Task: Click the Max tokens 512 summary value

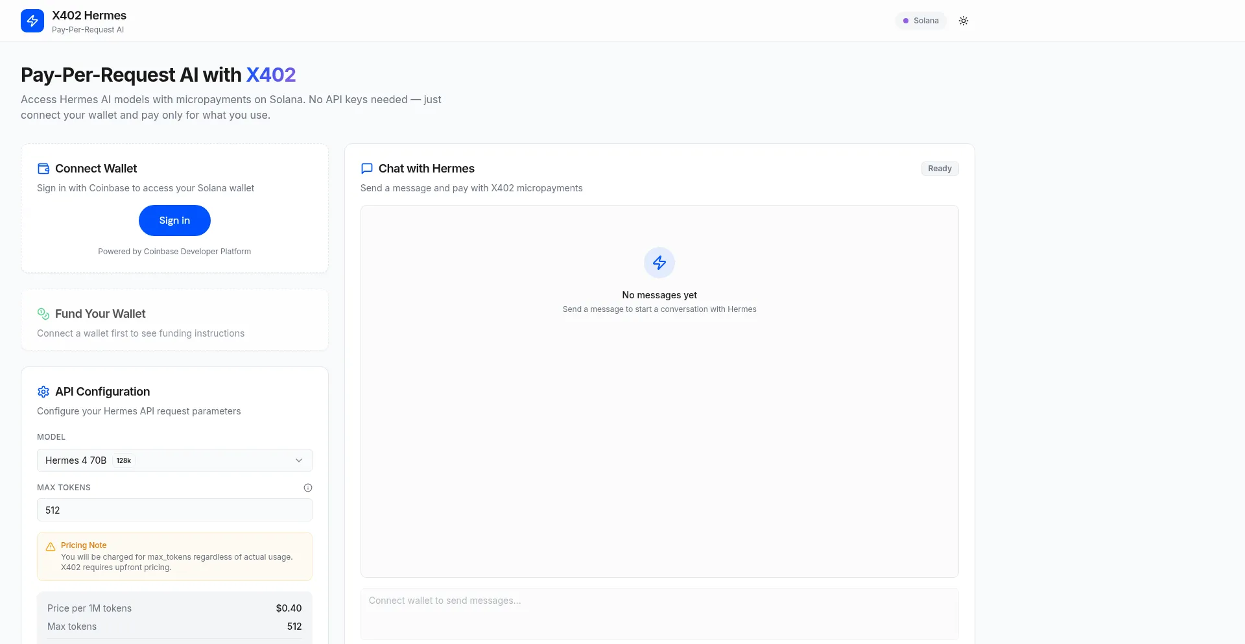Action: (294, 626)
